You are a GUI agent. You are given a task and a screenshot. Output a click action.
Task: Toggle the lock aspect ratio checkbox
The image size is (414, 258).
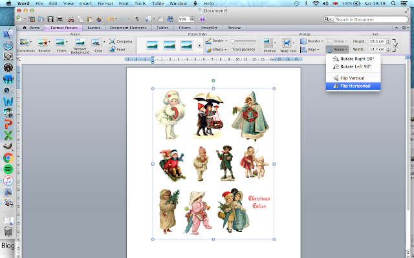pos(395,45)
